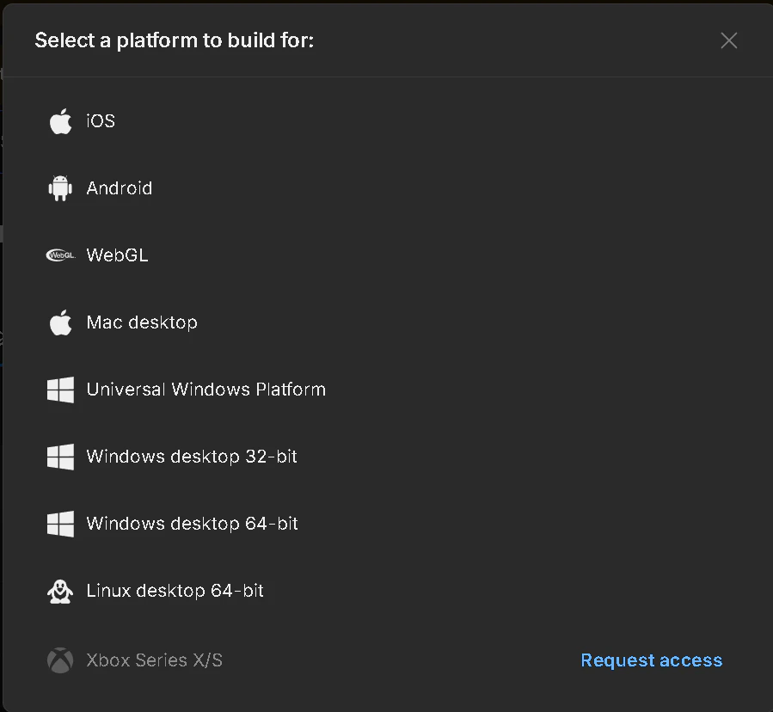
Task: Click the Windows logo beside Universal Windows Platform
Action: tap(61, 390)
